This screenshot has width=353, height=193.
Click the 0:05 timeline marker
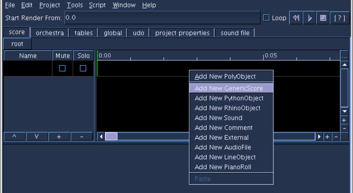point(271,55)
